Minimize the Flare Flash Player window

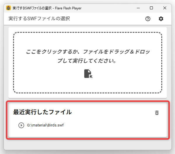click(138, 8)
